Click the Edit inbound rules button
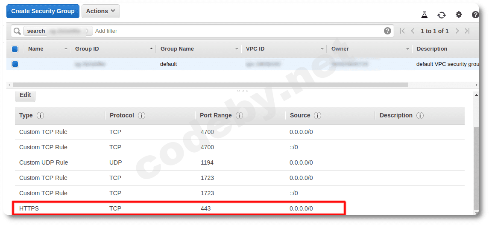This screenshot has height=225, width=489. click(x=25, y=95)
